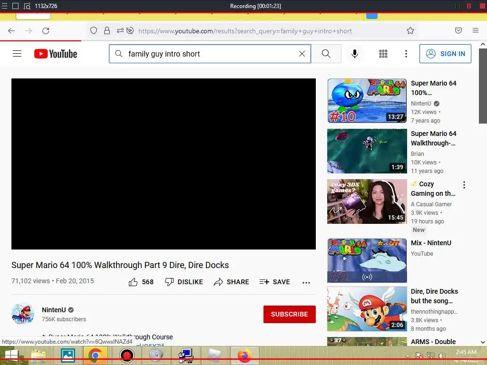Subscribe to NintenU channel
Viewport: 487px width, 365px height.
(290, 314)
